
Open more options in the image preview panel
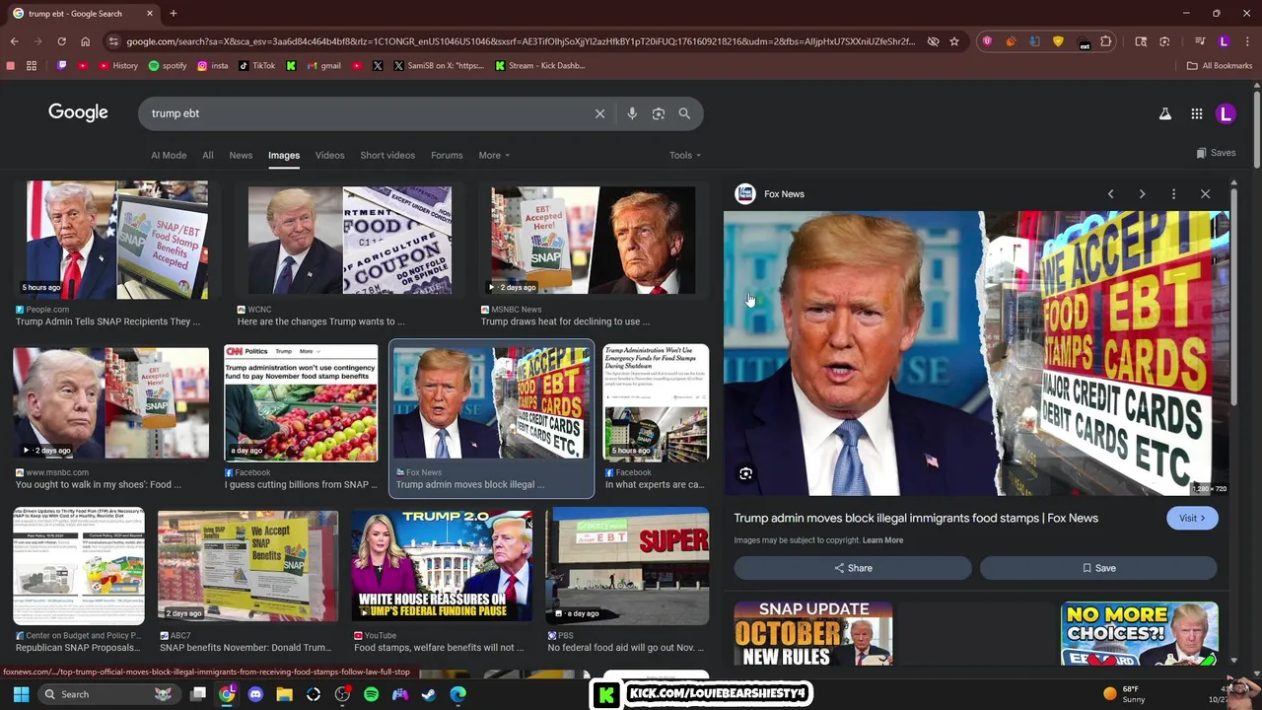pyautogui.click(x=1173, y=194)
